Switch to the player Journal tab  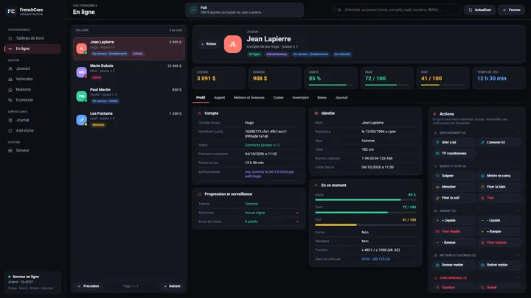click(341, 98)
